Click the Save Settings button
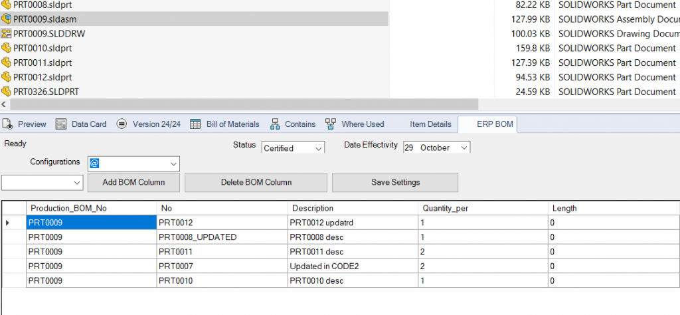This screenshot has height=315, width=680. (394, 182)
